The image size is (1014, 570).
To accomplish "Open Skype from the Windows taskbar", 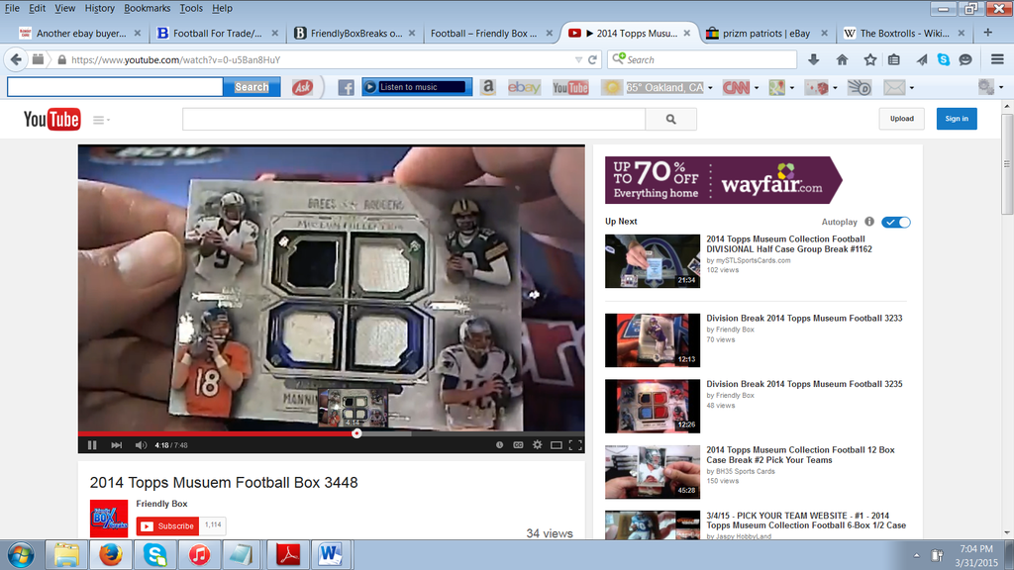I will [154, 554].
